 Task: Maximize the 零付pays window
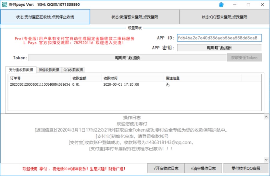(248, 5)
